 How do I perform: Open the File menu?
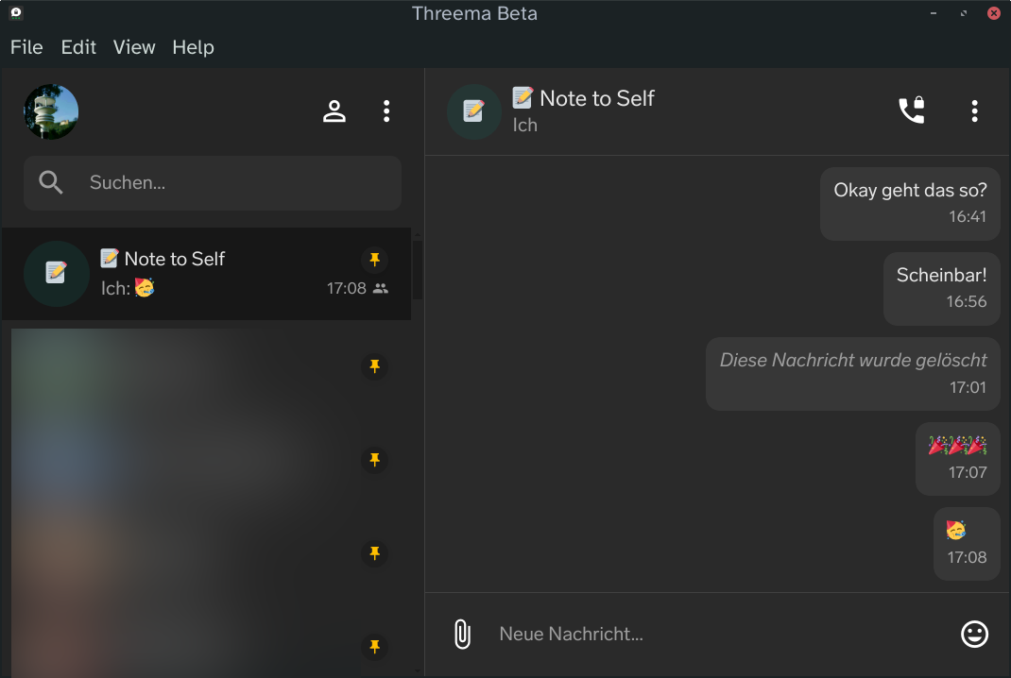click(26, 47)
